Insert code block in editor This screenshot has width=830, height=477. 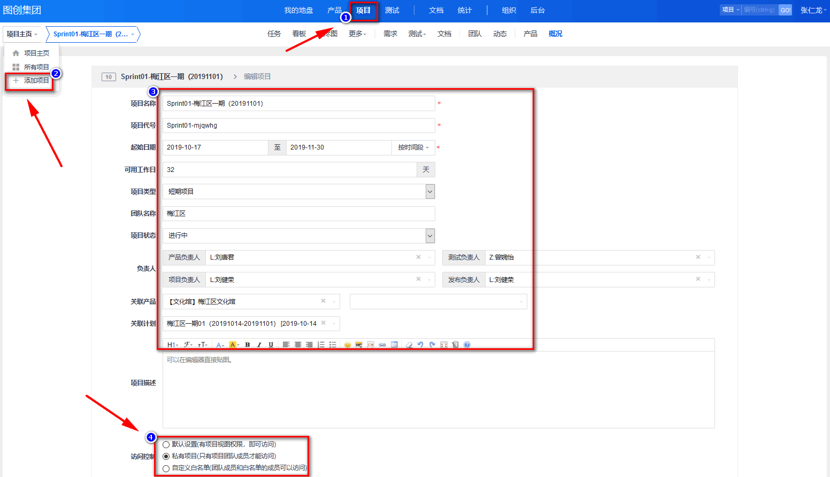(x=371, y=345)
